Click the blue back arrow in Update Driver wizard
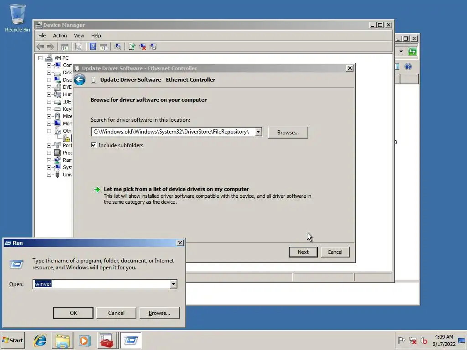 click(79, 80)
